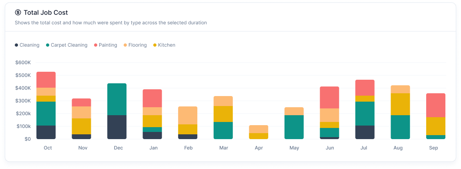Select the Painting segment in Sep bar

pyautogui.click(x=435, y=105)
